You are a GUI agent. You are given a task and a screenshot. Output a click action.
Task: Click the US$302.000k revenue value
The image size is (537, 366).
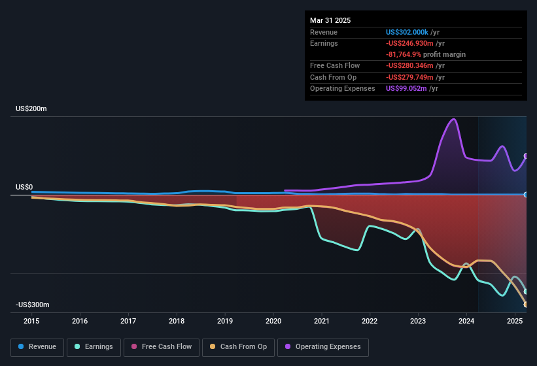(407, 32)
